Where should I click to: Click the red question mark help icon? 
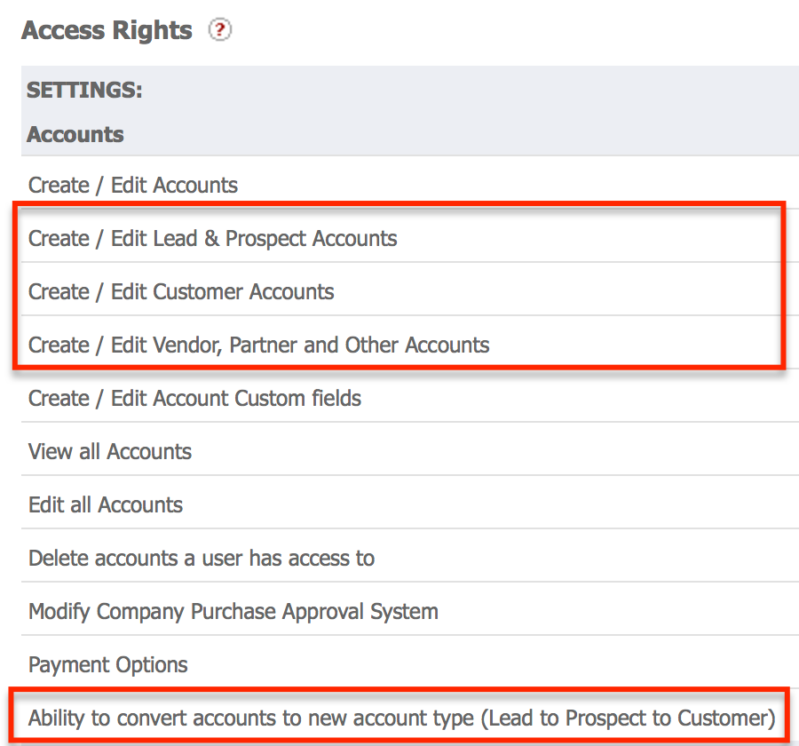coord(219,30)
